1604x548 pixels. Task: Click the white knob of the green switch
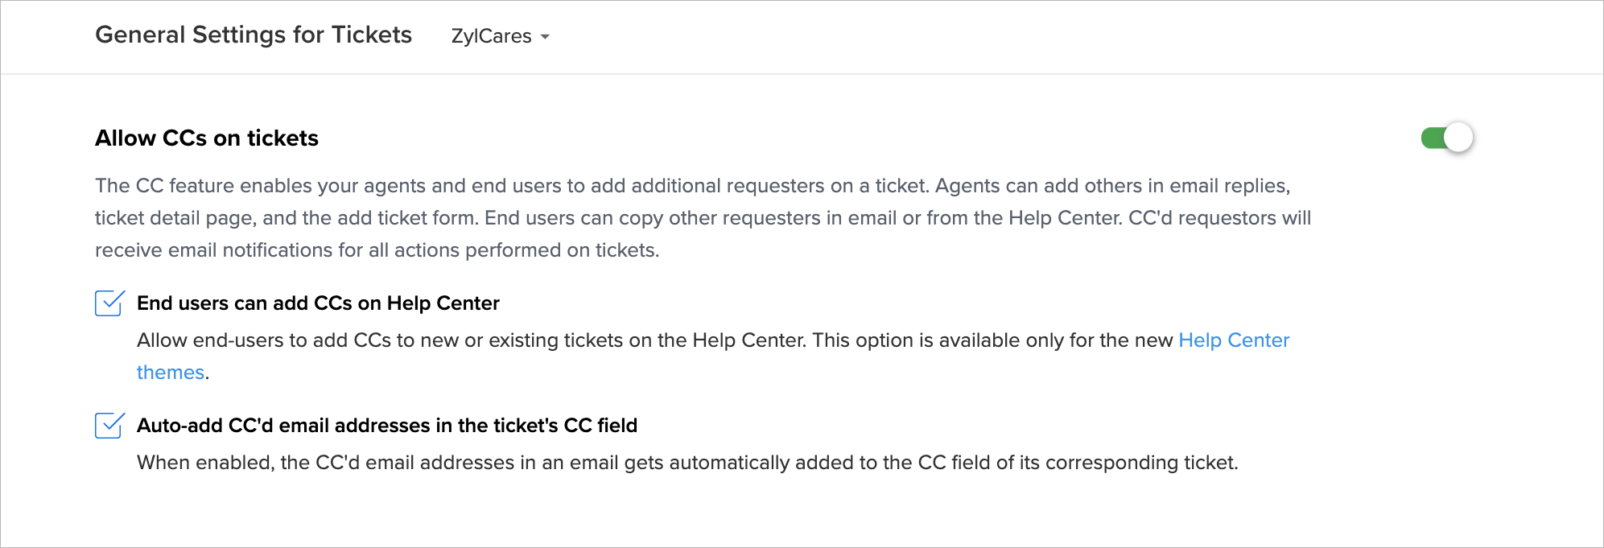(x=1458, y=138)
